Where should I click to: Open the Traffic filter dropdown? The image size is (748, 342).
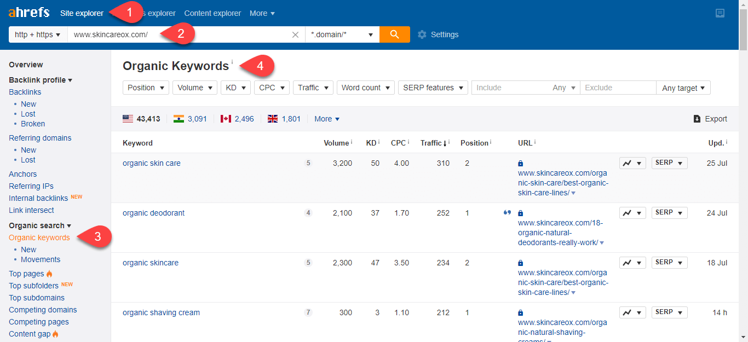tap(313, 88)
